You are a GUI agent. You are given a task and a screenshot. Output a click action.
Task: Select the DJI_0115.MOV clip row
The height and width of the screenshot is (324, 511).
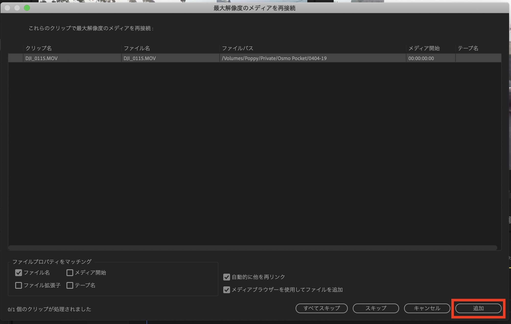coord(72,58)
